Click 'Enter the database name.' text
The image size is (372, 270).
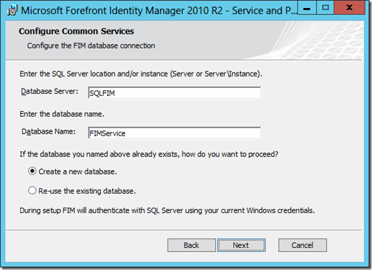(62, 114)
